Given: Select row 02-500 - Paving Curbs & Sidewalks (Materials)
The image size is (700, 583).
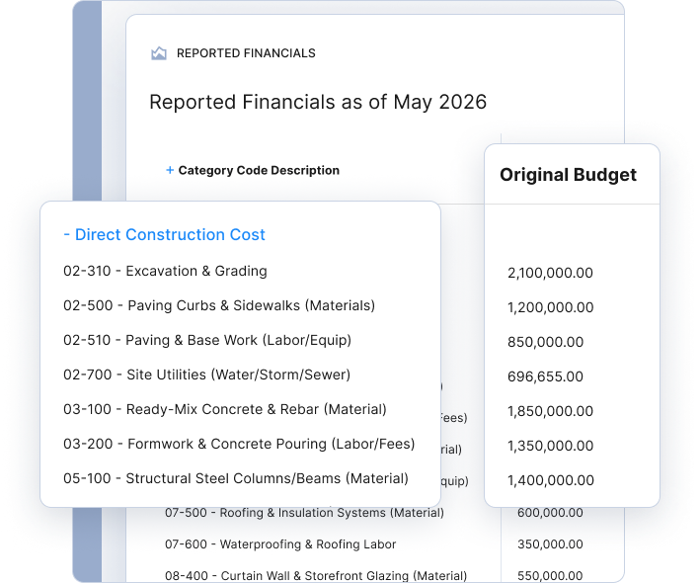Looking at the screenshot, I should [x=219, y=305].
